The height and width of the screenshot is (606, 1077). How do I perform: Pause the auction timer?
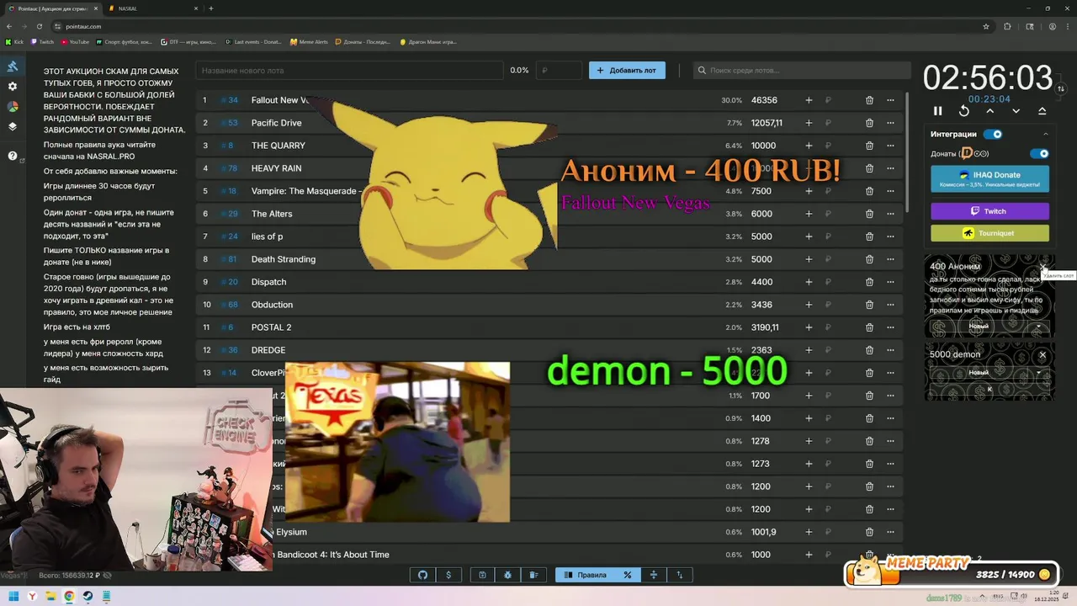(938, 111)
